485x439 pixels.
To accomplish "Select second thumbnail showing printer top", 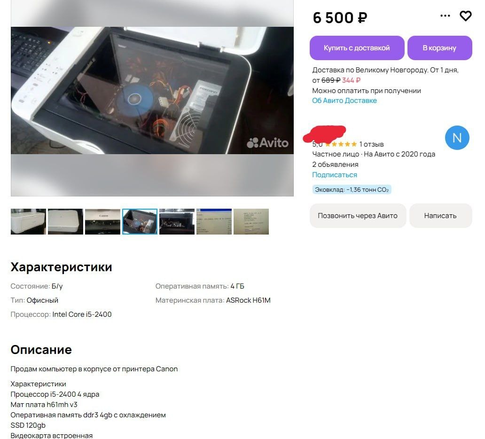I will [66, 221].
